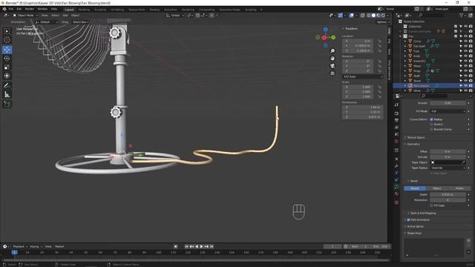The width and height of the screenshot is (475, 267).
Task: Open the Scene properties tab
Action: coord(396,134)
